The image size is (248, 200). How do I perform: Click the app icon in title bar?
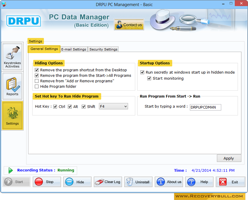(x=4, y=4)
